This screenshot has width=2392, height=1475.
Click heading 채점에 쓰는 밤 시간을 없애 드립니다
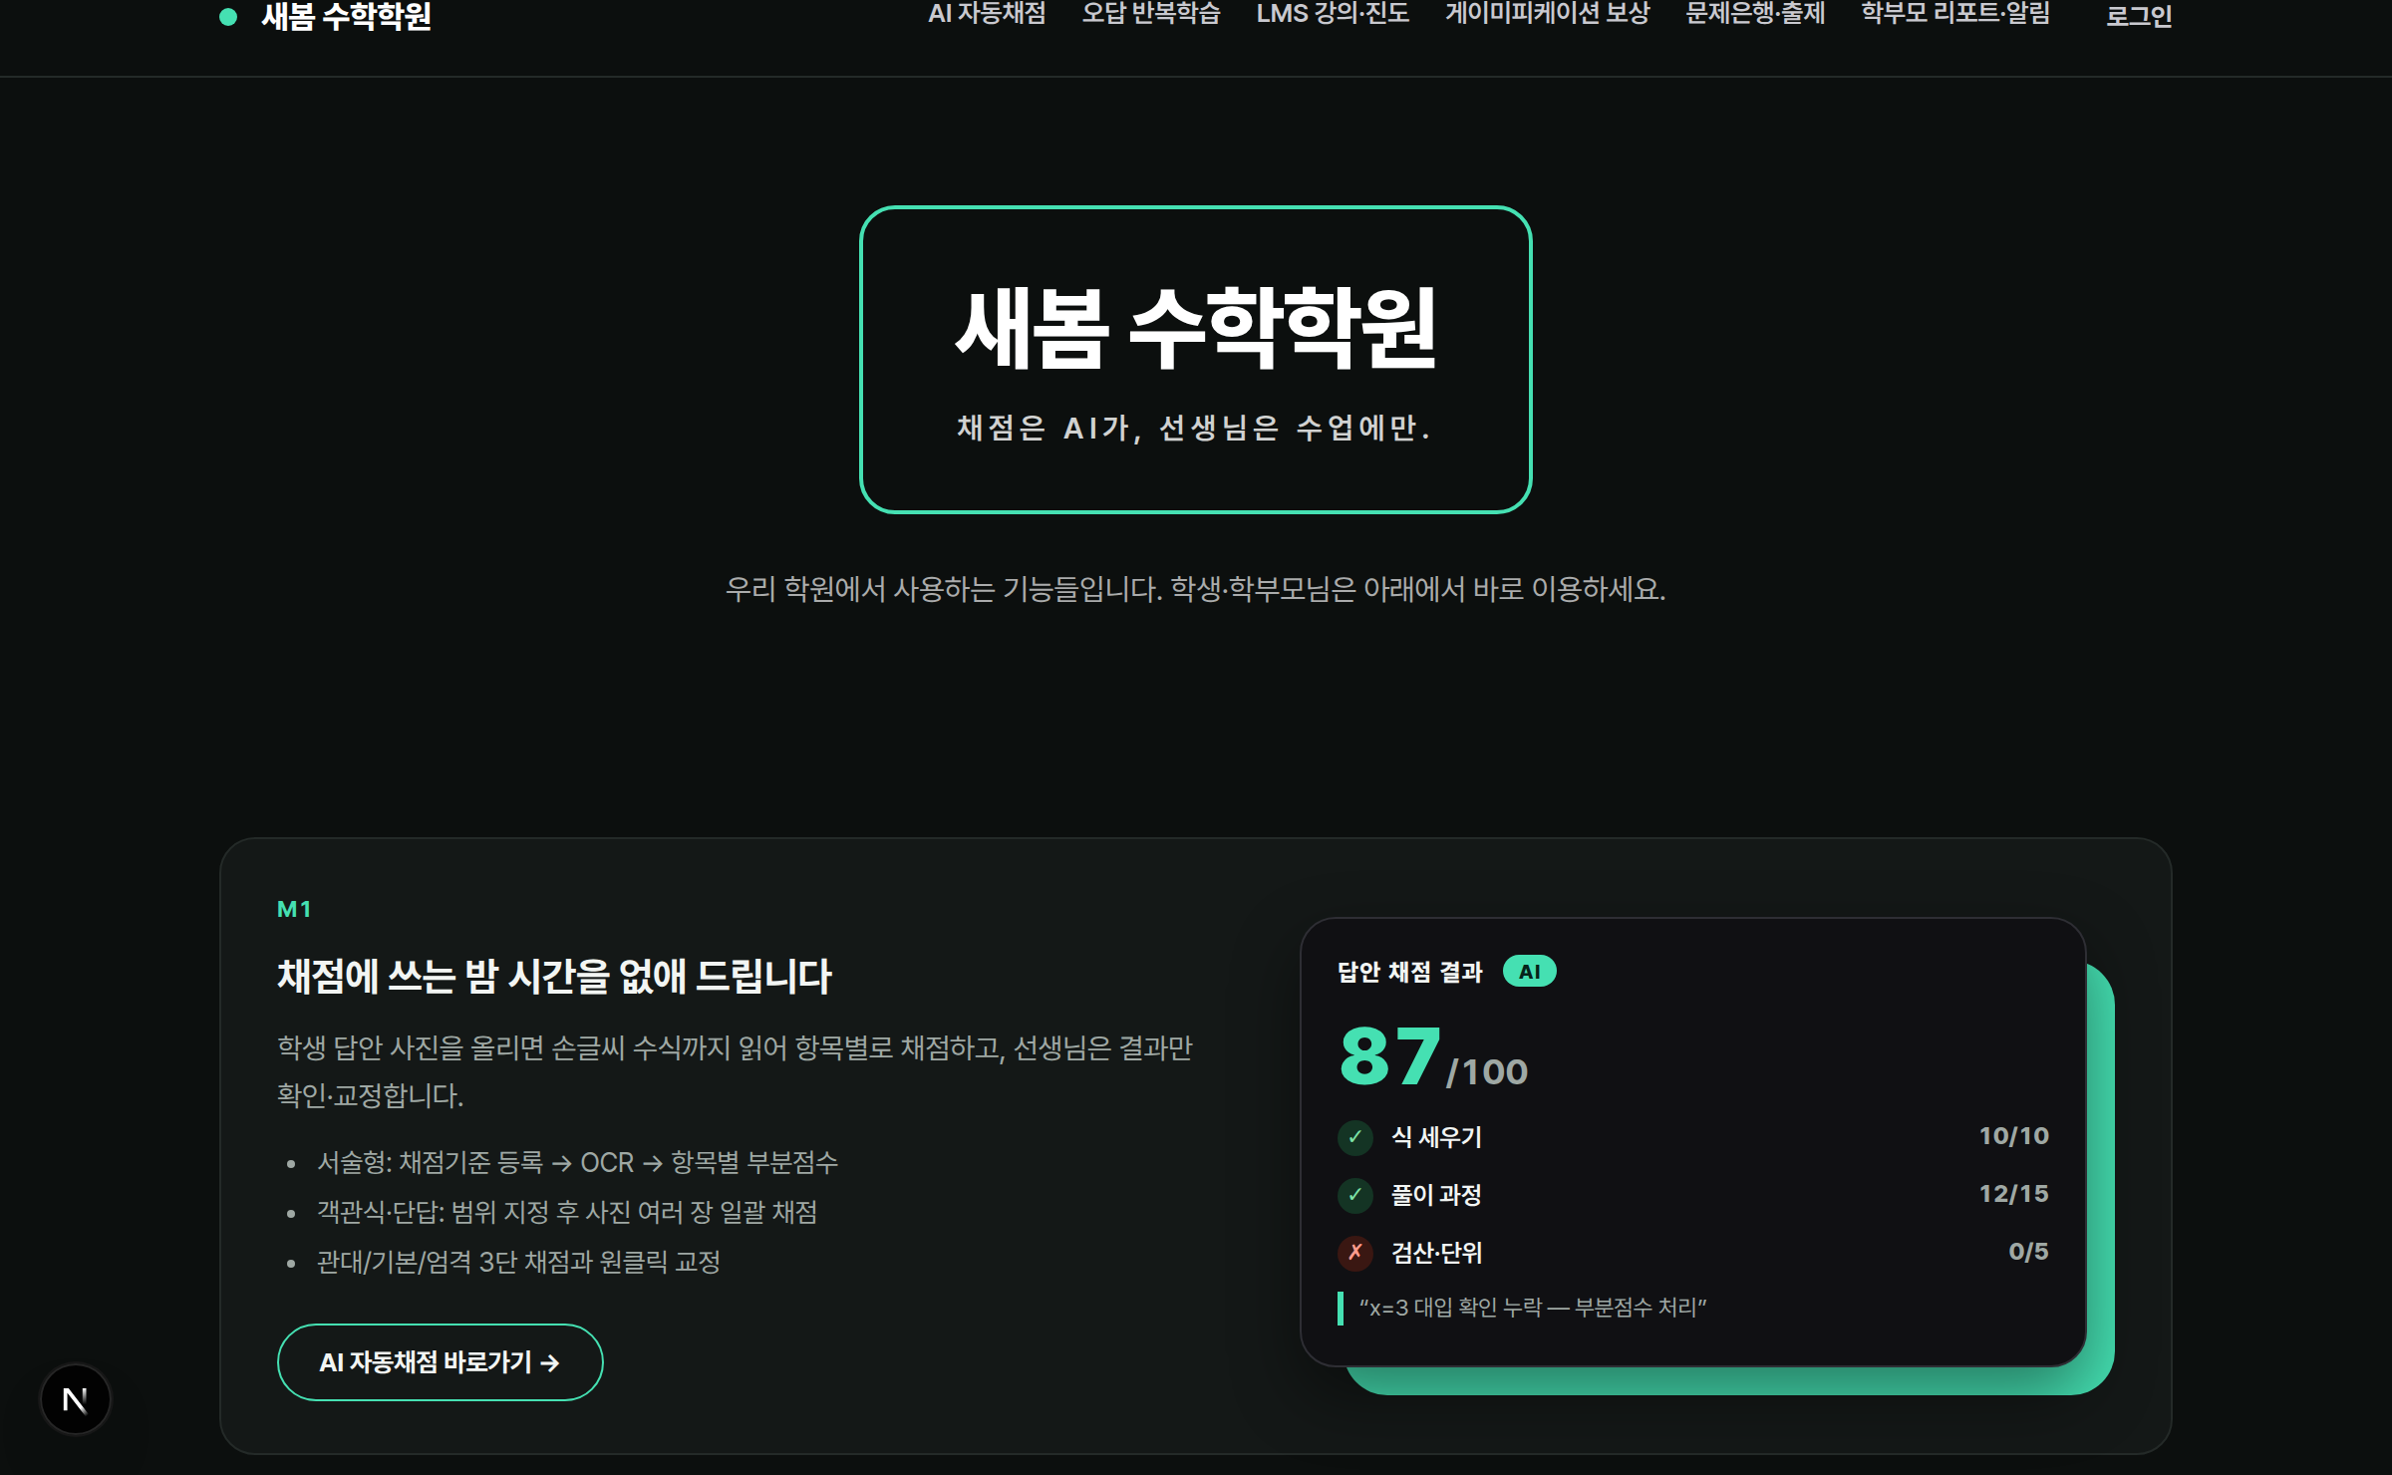point(554,976)
